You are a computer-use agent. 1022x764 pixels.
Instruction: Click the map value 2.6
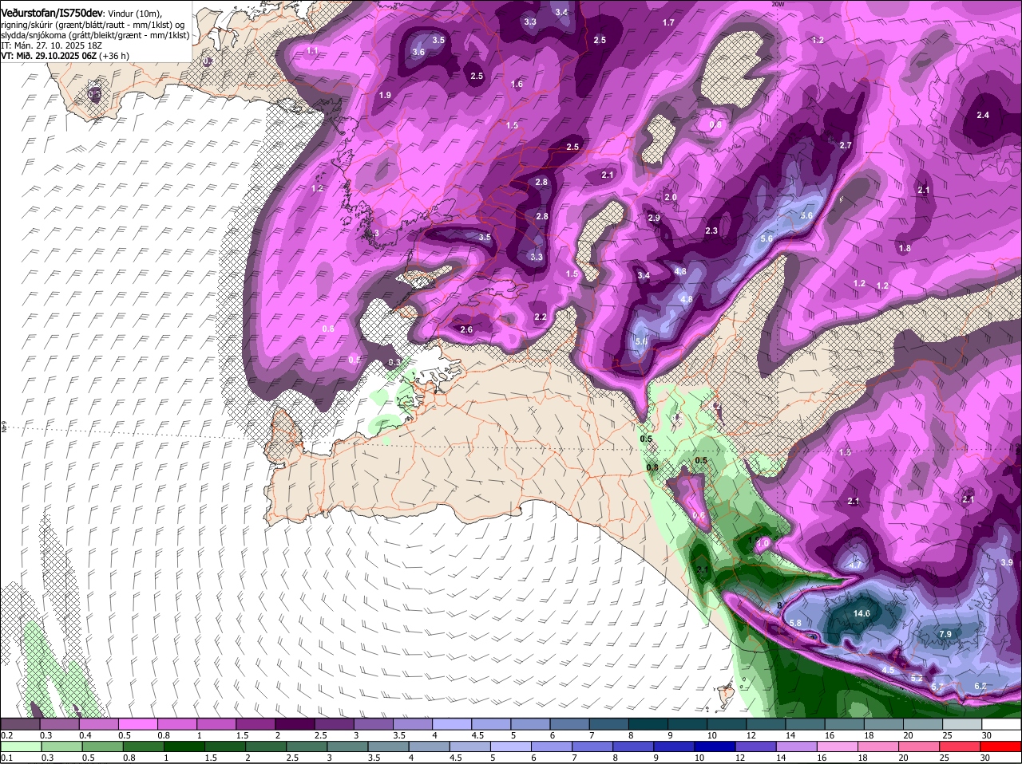[466, 329]
